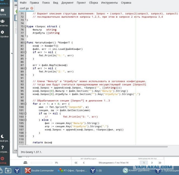Image resolution: width=179 pixels, height=175 pixels.
Task: Collapse the type тЗапрос struct fold
Action: pyautogui.click(x=25, y=27)
